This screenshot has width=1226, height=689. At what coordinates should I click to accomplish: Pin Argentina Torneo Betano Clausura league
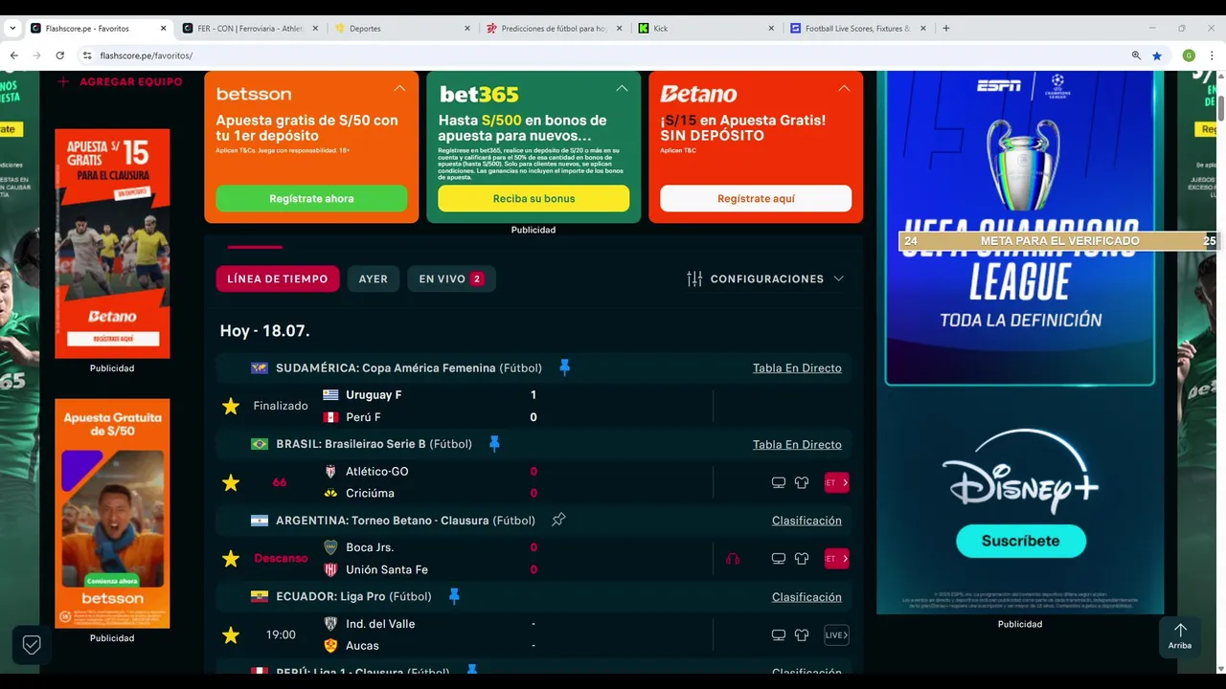[558, 520]
